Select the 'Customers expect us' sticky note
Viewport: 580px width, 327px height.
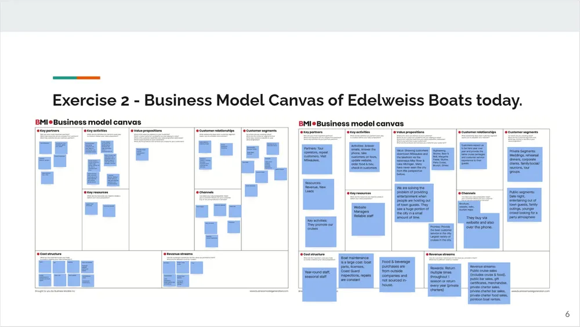point(473,156)
